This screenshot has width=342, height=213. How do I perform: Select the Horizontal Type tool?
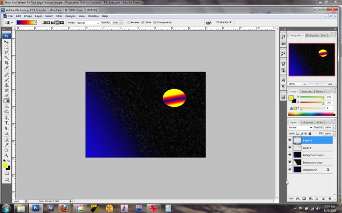6,123
